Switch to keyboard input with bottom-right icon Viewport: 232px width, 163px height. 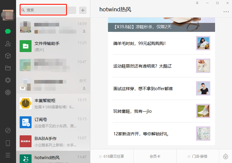pos(225,156)
